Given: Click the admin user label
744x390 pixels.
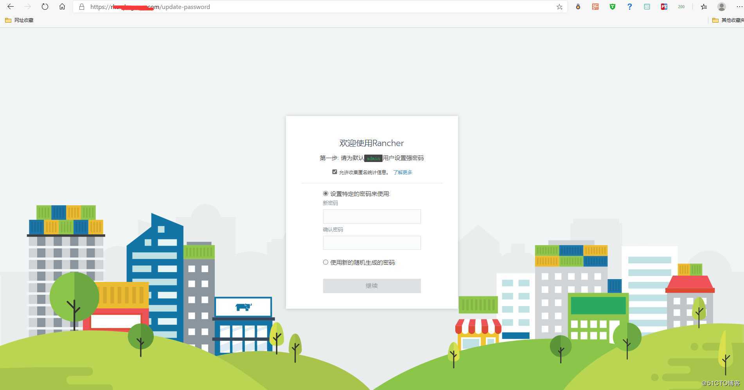Looking at the screenshot, I should click(x=373, y=158).
